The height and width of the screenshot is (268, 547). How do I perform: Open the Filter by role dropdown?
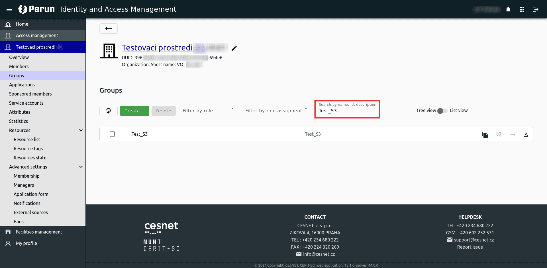(x=208, y=111)
